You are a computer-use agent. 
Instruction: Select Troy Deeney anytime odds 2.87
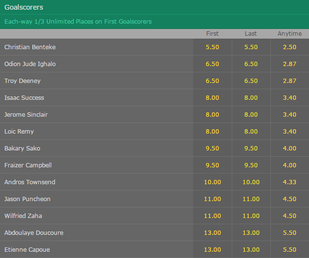click(x=290, y=81)
